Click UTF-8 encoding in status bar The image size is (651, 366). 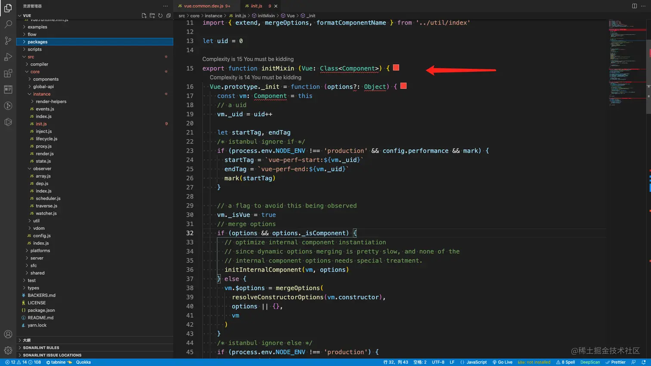tap(438, 362)
